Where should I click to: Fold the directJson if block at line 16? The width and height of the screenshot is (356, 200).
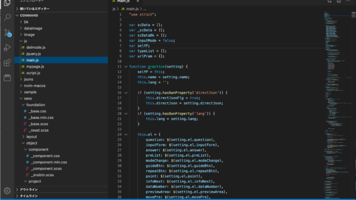126,93
